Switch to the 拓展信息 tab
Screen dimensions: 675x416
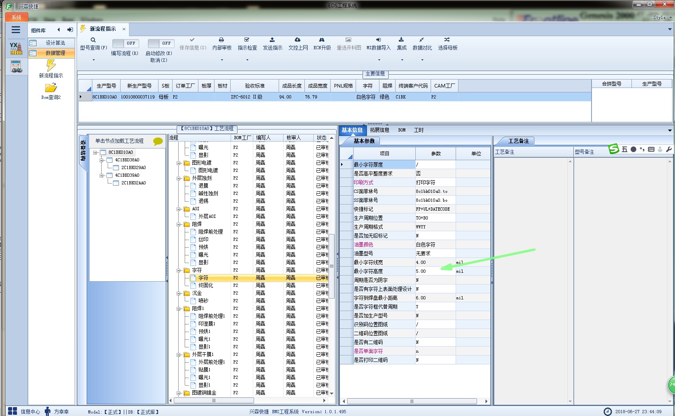(379, 130)
